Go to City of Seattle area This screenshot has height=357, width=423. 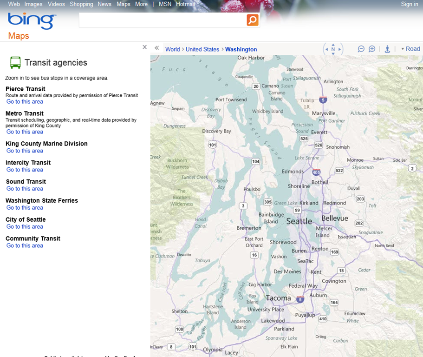(x=25, y=226)
